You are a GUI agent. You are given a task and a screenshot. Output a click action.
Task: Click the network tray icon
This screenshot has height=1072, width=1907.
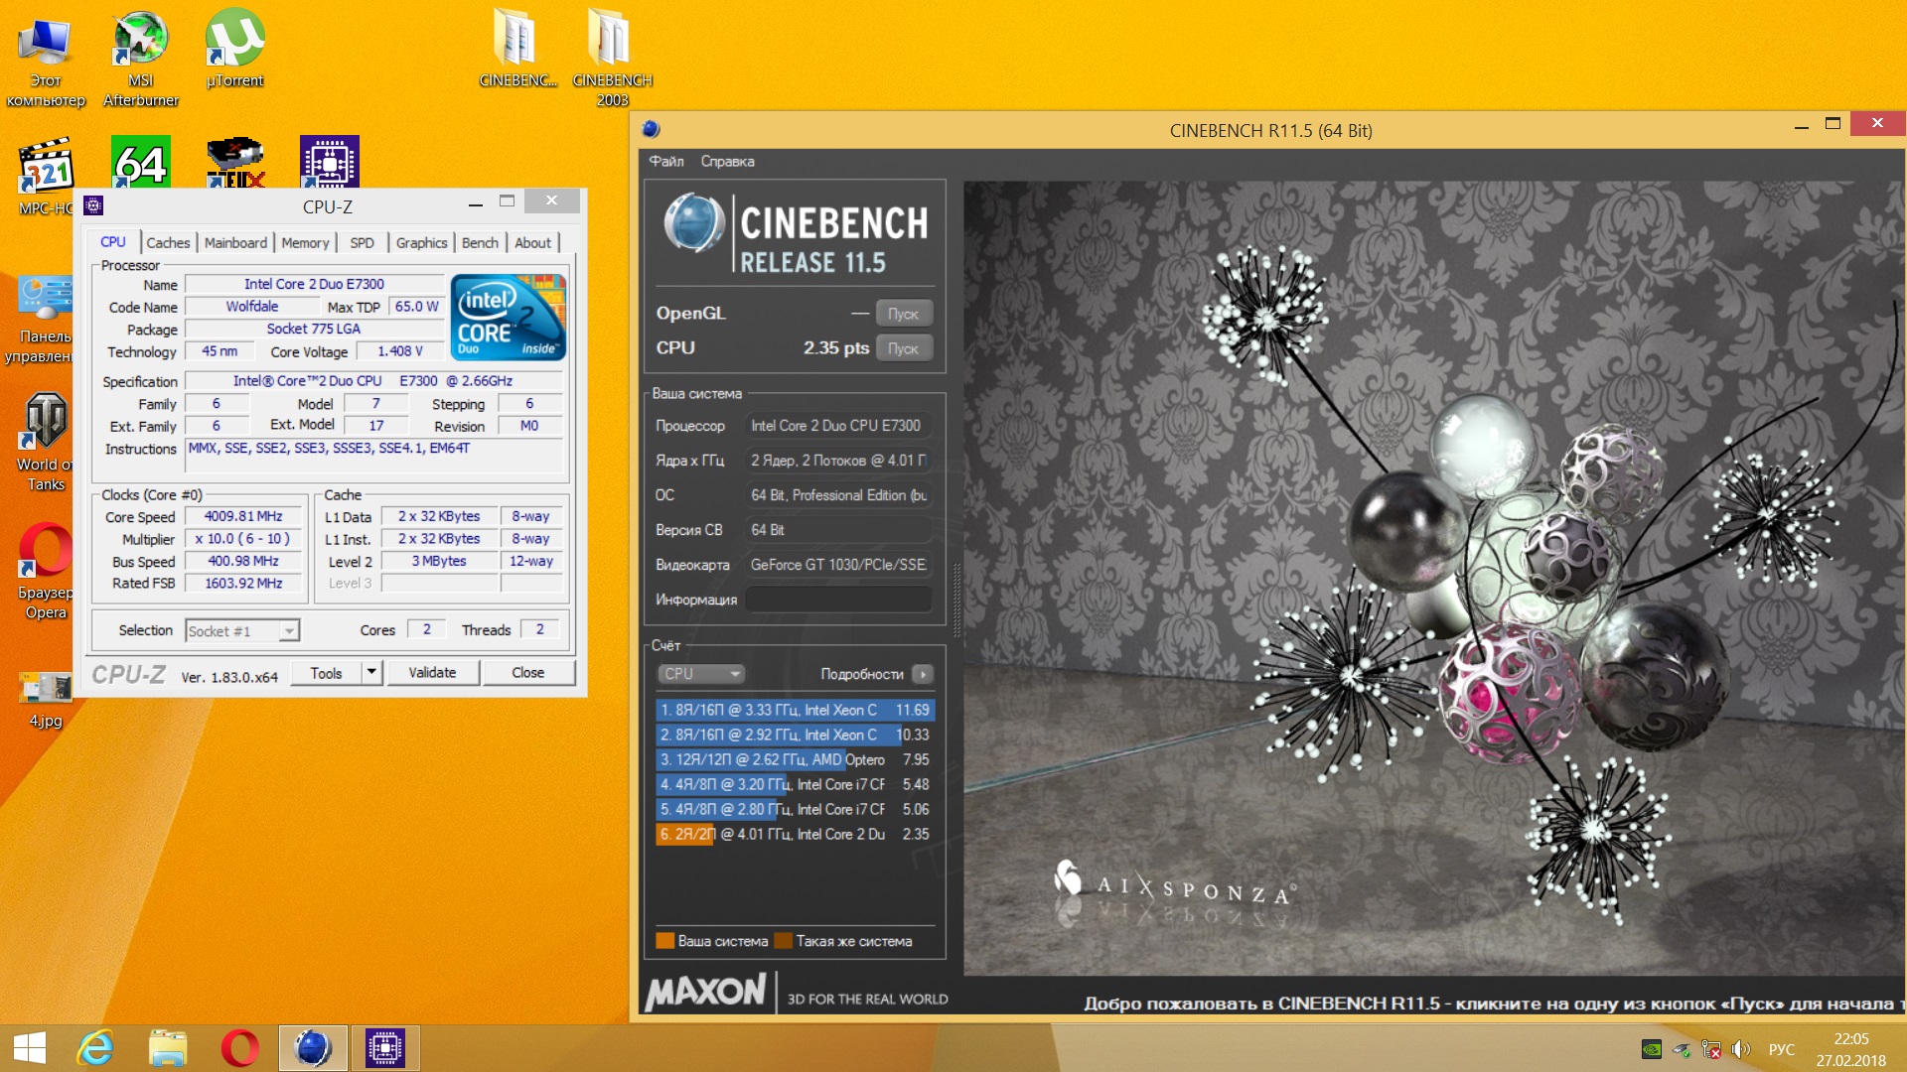(1711, 1049)
